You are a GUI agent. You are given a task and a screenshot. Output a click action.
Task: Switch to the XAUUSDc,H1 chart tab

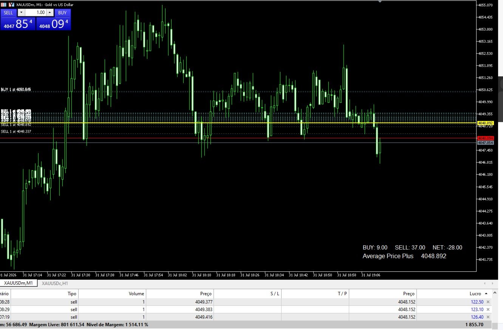[x=55, y=283]
